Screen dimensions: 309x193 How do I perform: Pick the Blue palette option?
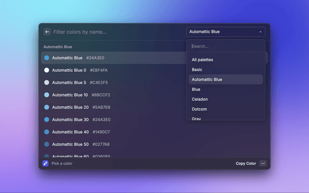pos(196,89)
